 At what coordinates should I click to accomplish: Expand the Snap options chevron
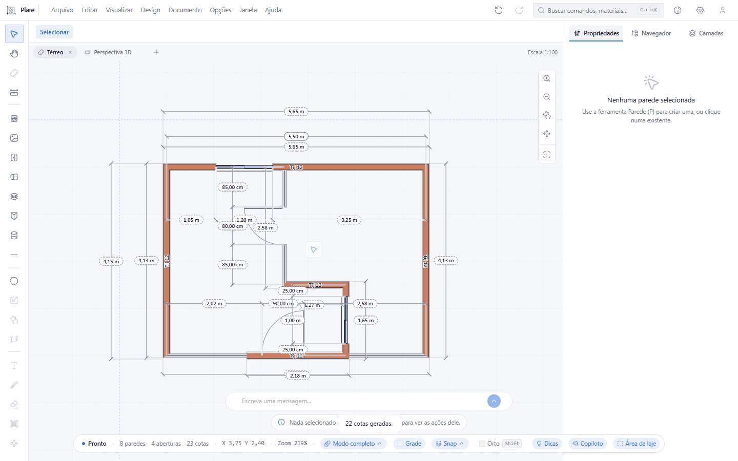coord(462,444)
